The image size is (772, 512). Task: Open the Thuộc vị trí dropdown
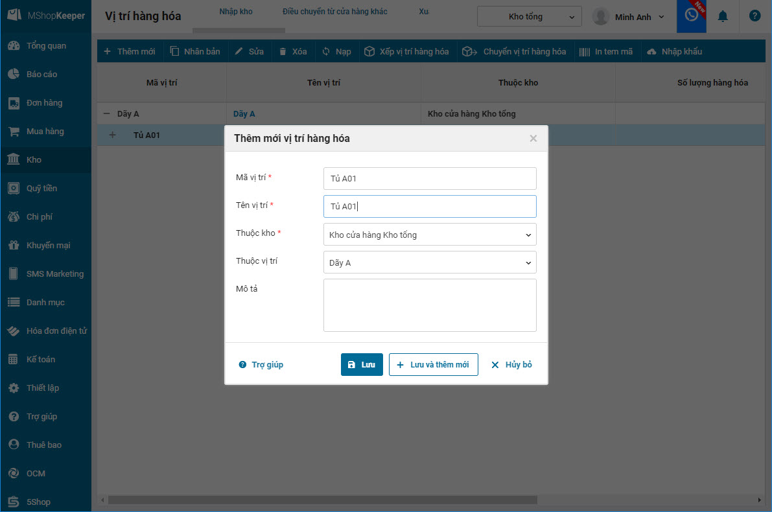click(430, 263)
